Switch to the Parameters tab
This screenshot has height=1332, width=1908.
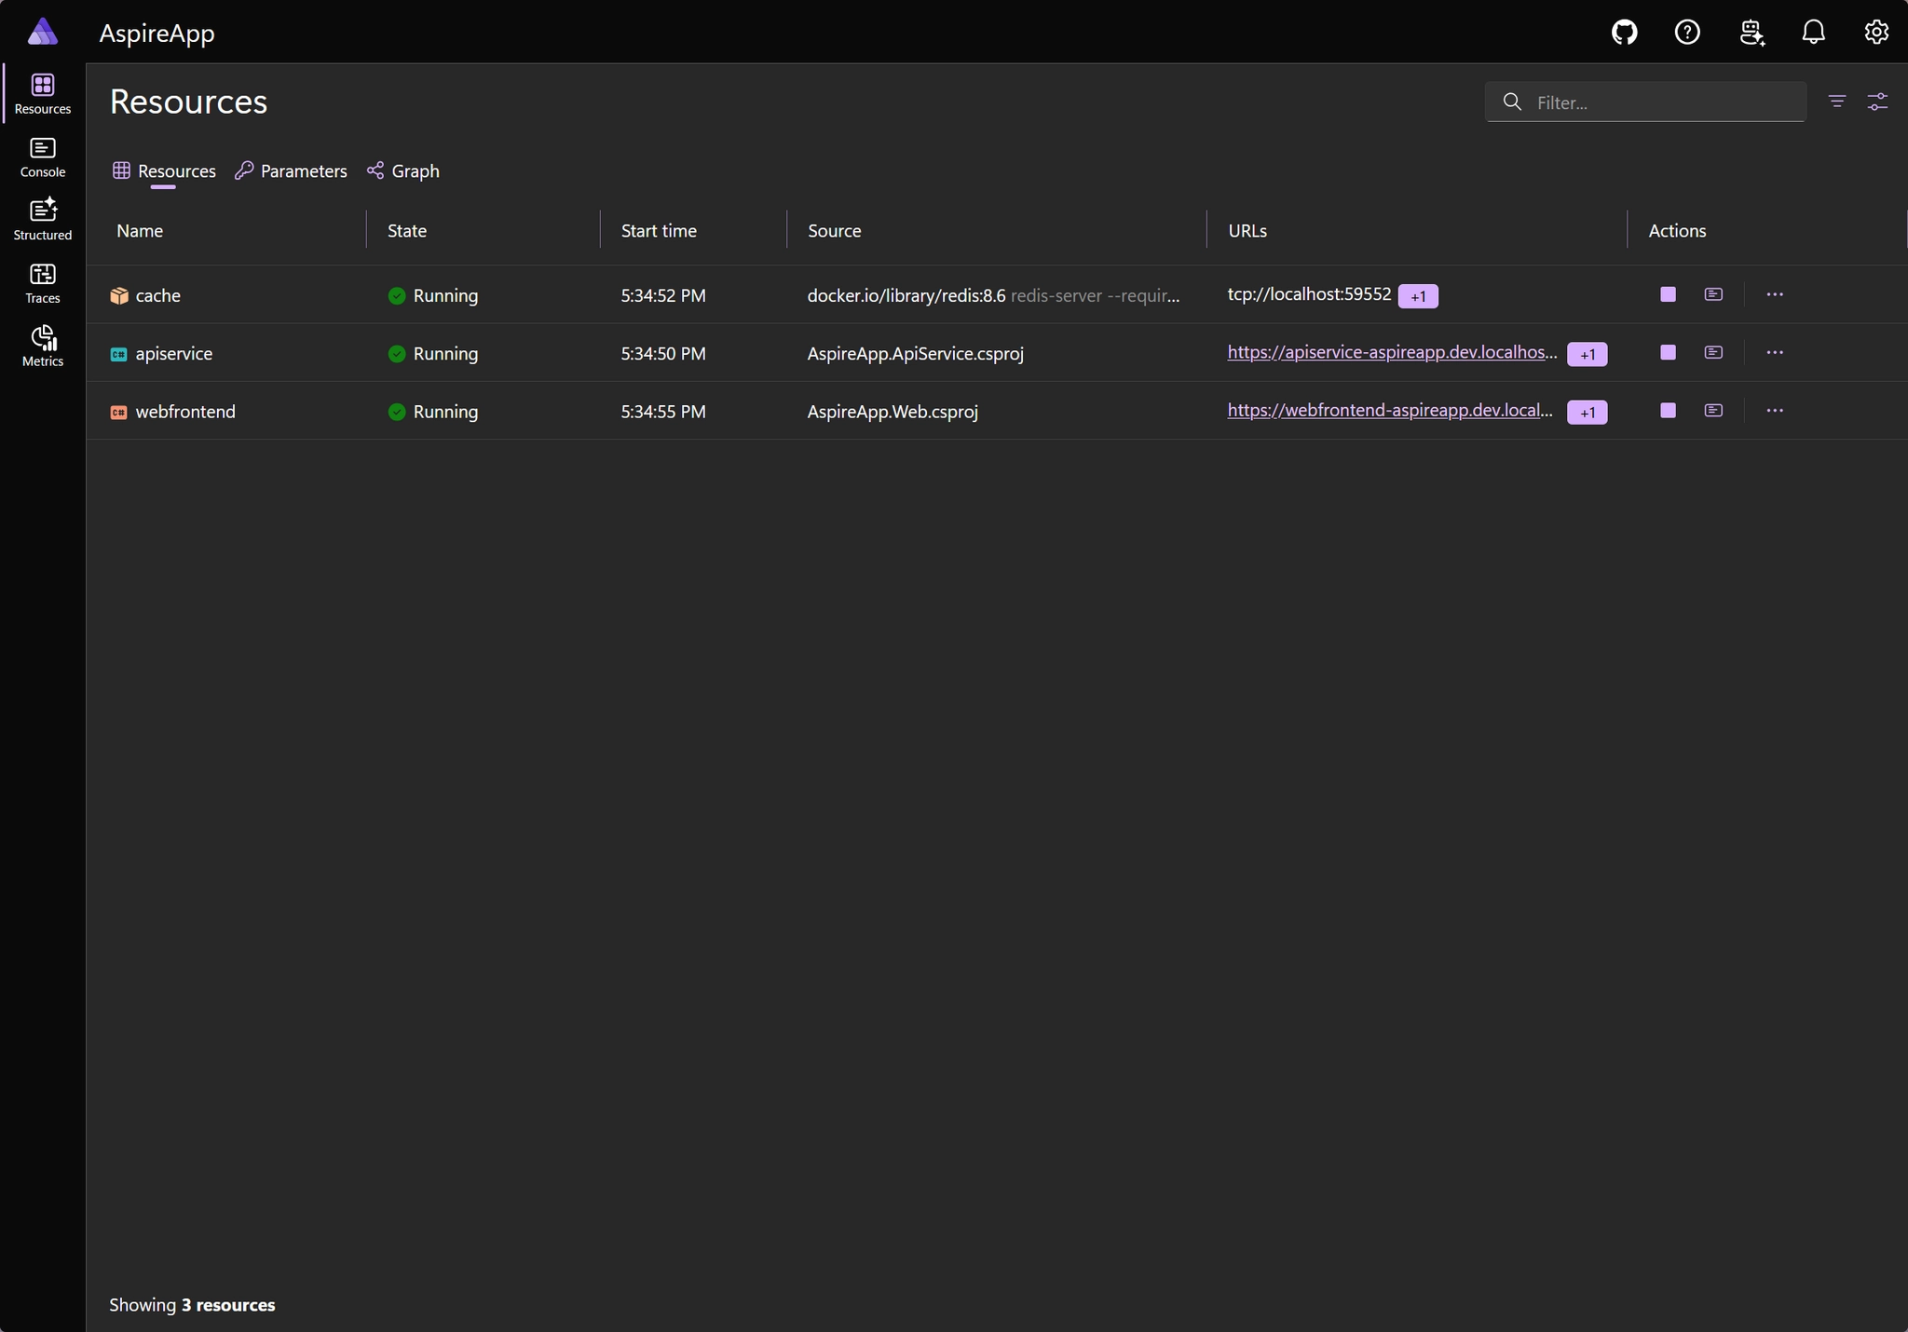291,171
